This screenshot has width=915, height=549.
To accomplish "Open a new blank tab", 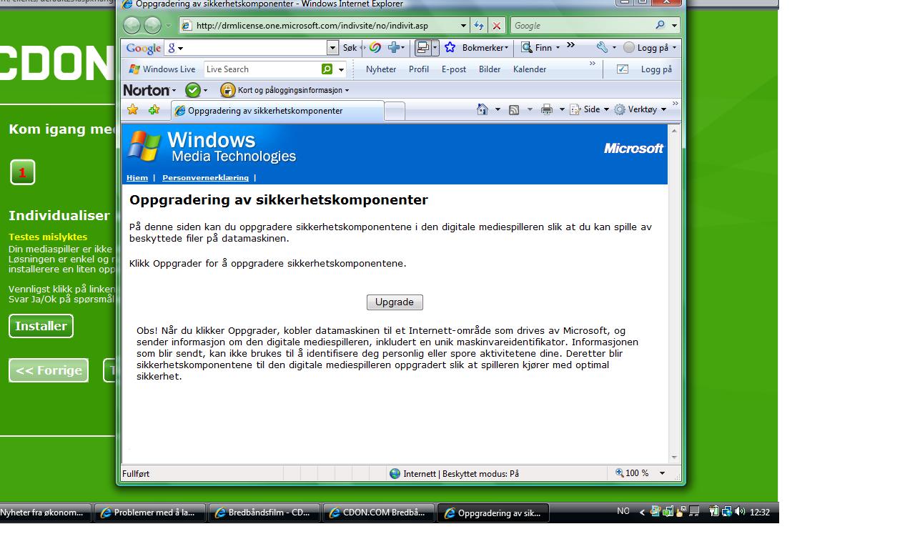I will tap(395, 111).
